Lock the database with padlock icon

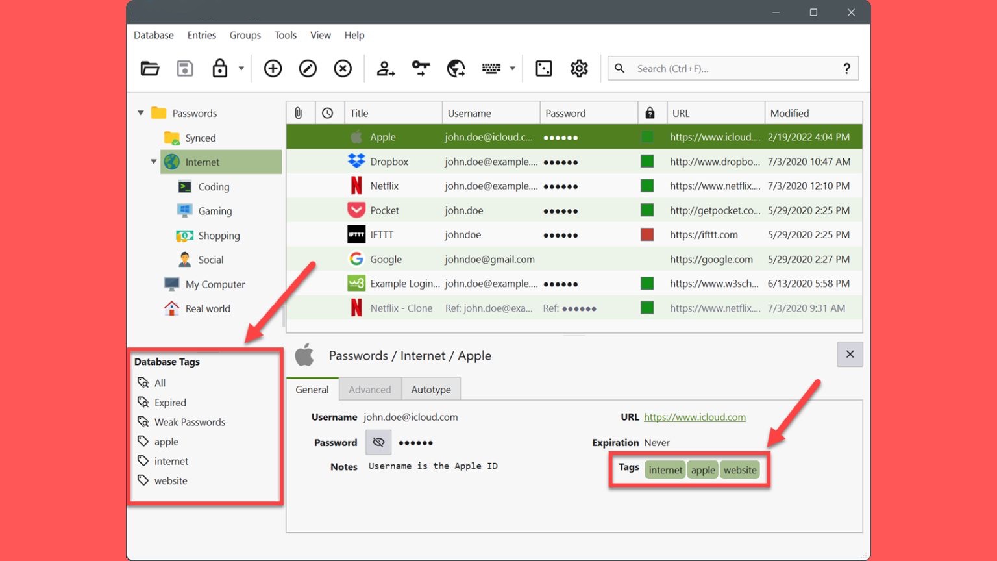point(220,68)
